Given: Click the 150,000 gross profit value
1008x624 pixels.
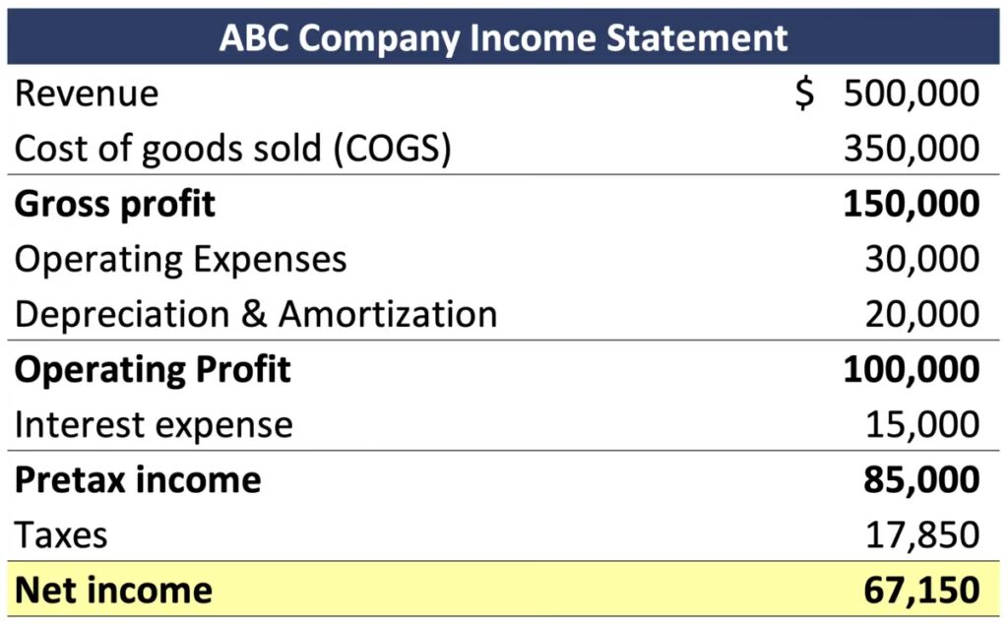Looking at the screenshot, I should (912, 204).
